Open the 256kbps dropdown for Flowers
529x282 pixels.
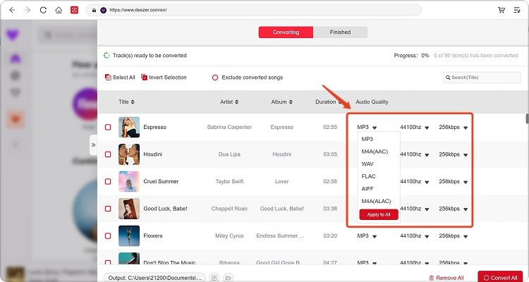coord(453,235)
